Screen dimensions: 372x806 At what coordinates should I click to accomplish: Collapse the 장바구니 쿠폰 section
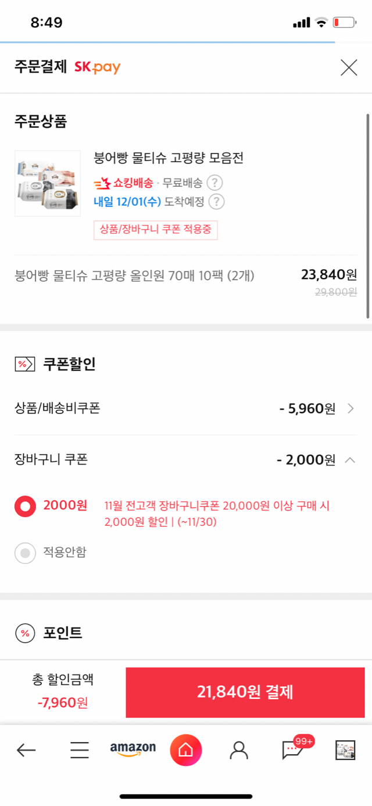pyautogui.click(x=350, y=460)
